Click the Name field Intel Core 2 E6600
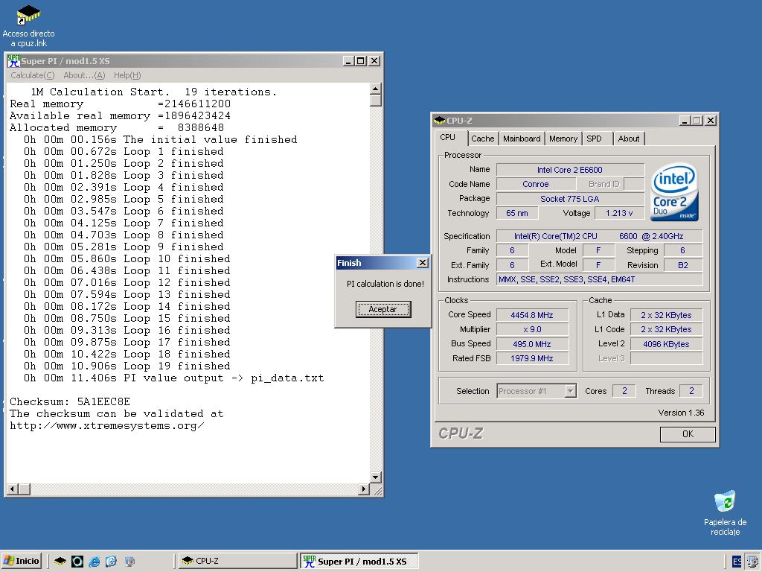762x572 pixels. click(570, 170)
